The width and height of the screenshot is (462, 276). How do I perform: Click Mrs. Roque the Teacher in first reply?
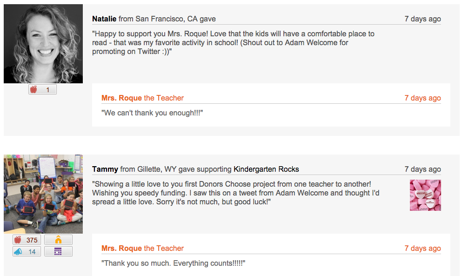point(143,98)
